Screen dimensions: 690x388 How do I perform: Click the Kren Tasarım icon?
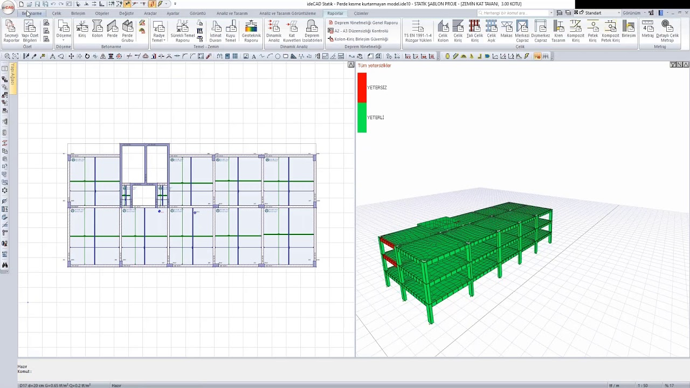coord(558,31)
